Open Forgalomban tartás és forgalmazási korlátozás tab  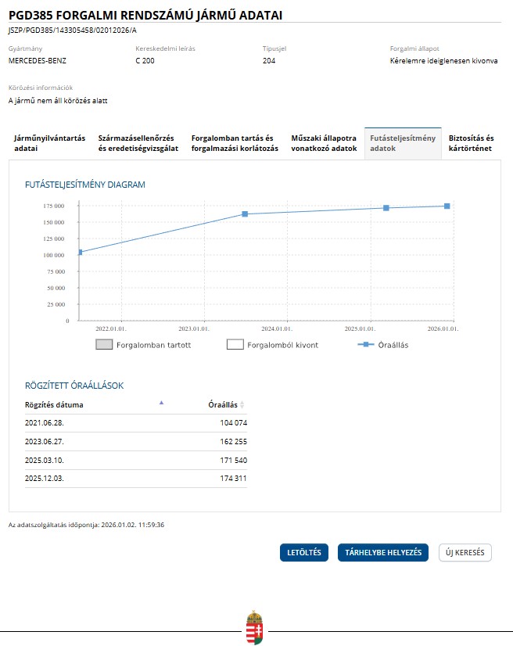[235, 143]
